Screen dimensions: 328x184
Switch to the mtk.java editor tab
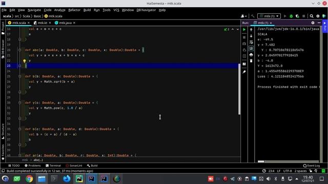pos(65,22)
